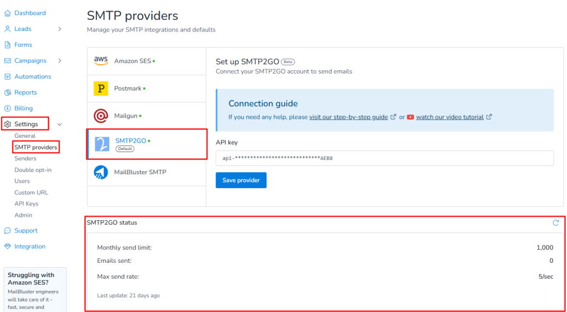Click the Leads person icon
This screenshot has width=567, height=312.
[7, 29]
